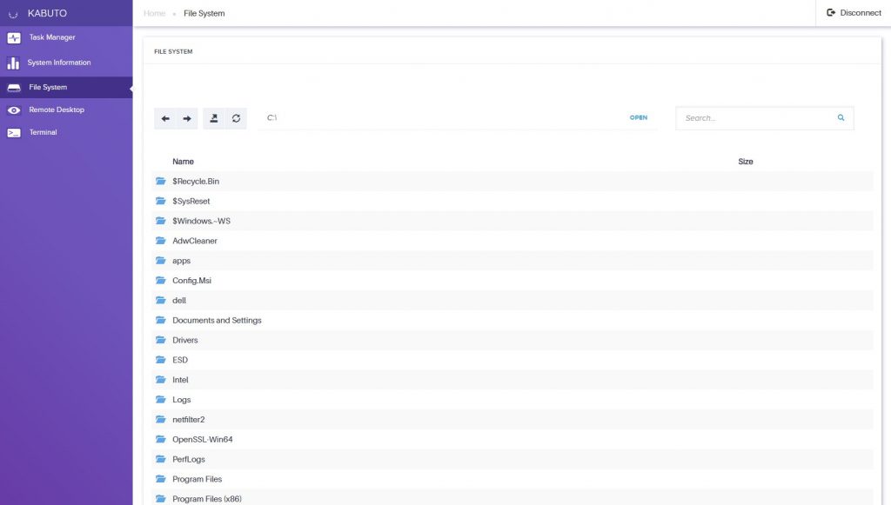
Task: Open the netfilter2 folder
Action: coord(188,420)
